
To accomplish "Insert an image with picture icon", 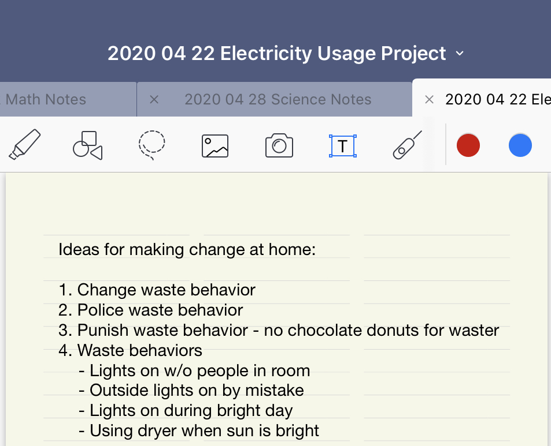I will (x=215, y=146).
